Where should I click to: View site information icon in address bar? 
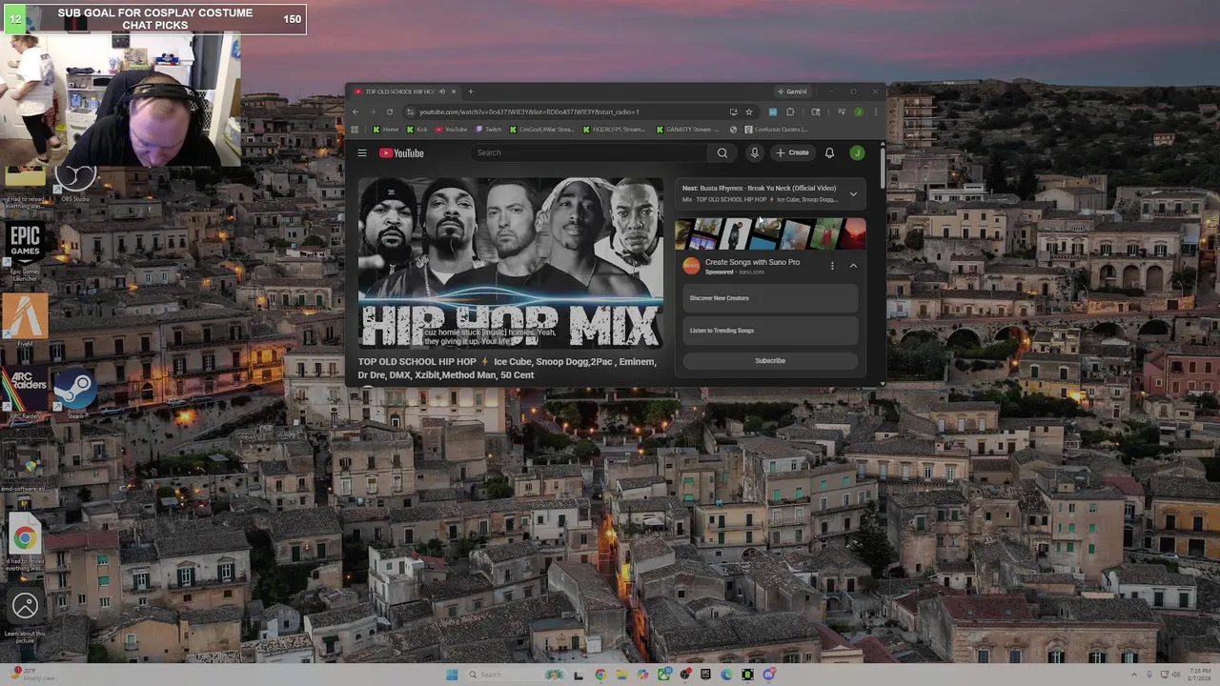pyautogui.click(x=409, y=111)
